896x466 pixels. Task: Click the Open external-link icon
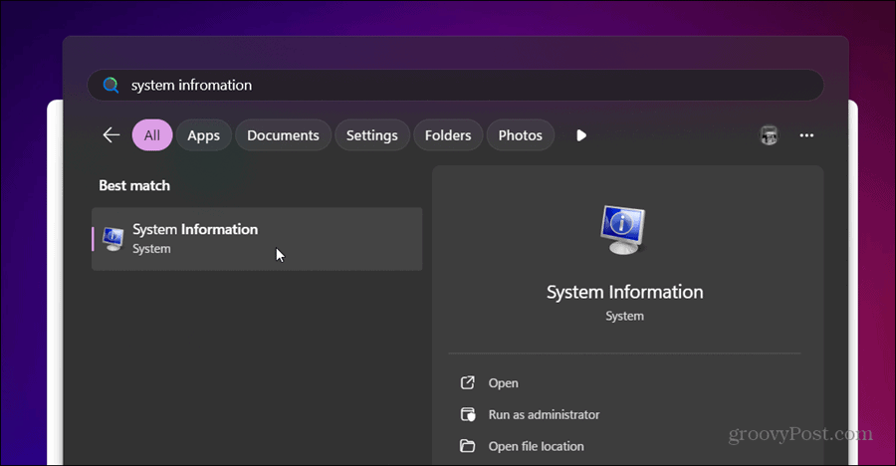pyautogui.click(x=468, y=382)
